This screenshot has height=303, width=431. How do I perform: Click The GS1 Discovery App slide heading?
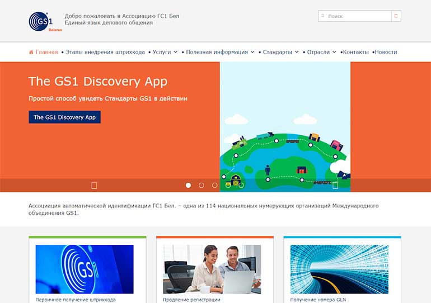coord(98,82)
